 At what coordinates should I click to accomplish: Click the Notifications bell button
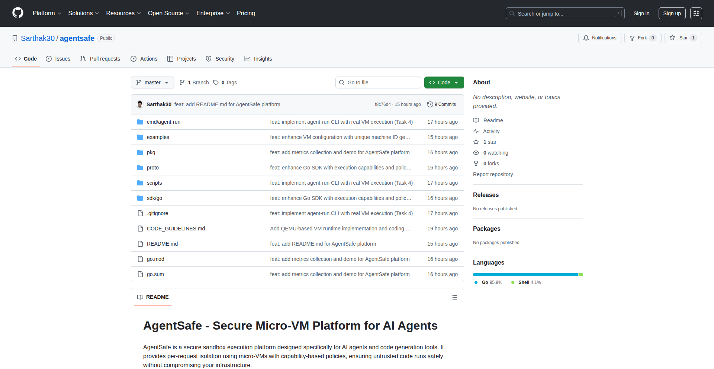coord(599,38)
